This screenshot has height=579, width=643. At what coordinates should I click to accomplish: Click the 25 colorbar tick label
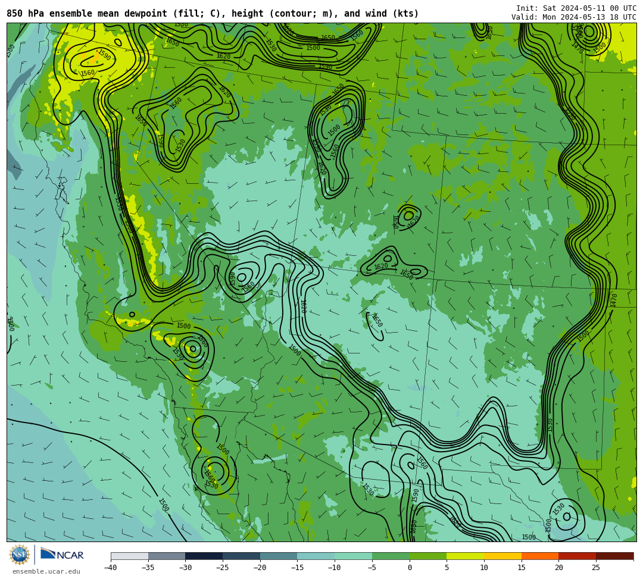(596, 568)
